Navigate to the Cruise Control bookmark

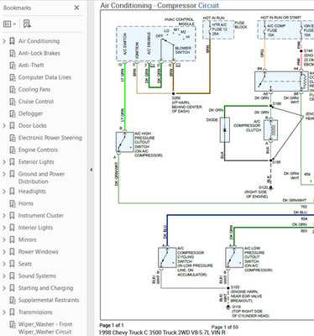pos(36,102)
